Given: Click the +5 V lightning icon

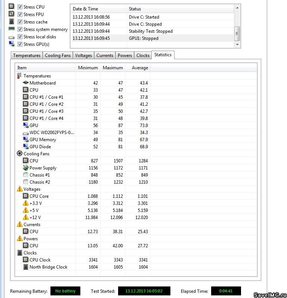Looking at the screenshot, I should pos(26,210).
